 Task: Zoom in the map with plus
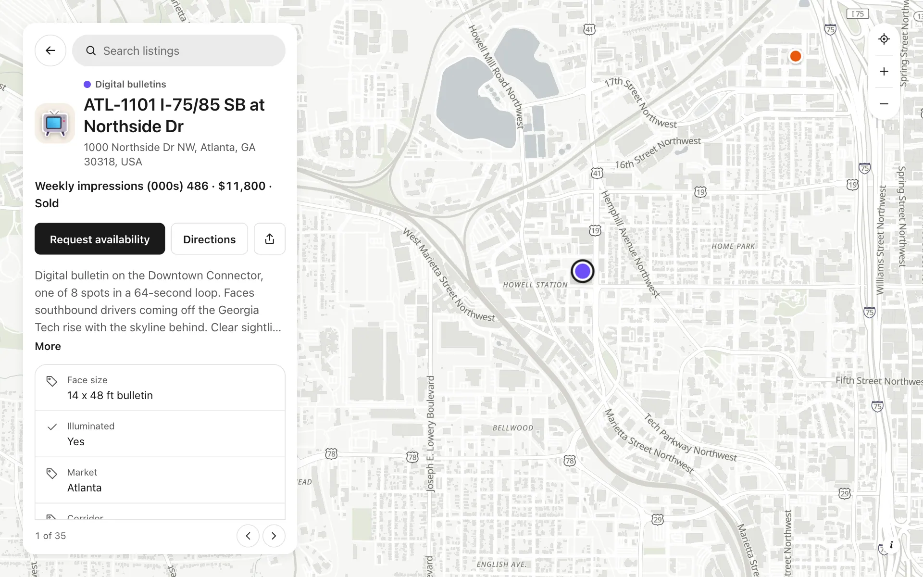point(884,72)
